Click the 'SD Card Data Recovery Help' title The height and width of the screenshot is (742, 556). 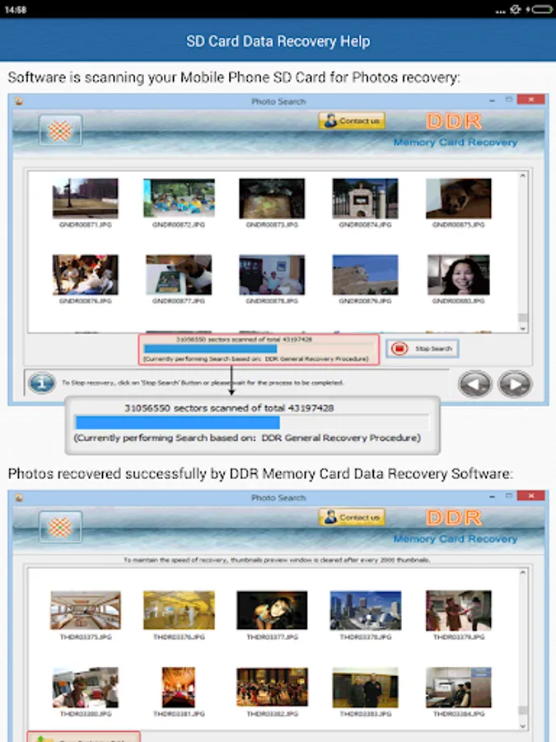pos(278,41)
